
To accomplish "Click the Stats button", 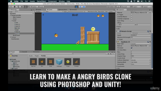I will [x=106, y=12].
